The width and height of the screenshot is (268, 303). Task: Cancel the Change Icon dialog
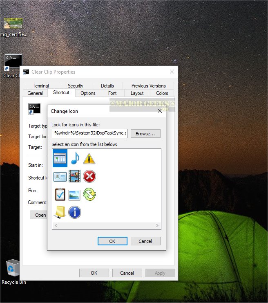click(x=145, y=241)
